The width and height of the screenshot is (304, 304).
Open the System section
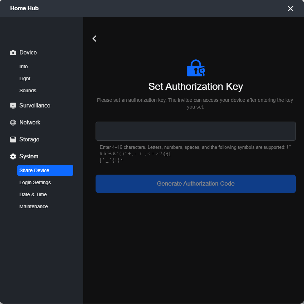[x=29, y=157]
